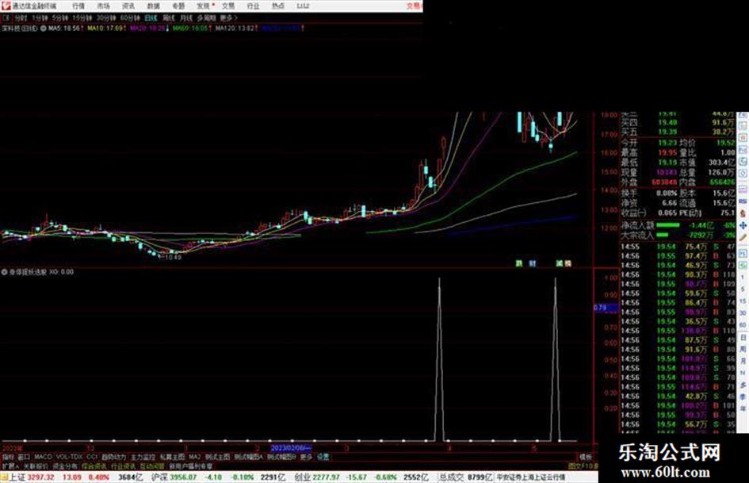Click the blue 财 marker icon under the chart
The height and width of the screenshot is (483, 749).
(x=533, y=263)
